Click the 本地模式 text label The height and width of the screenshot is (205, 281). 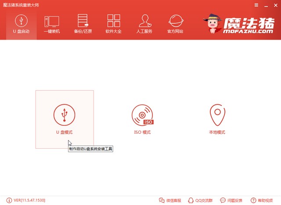217,132
